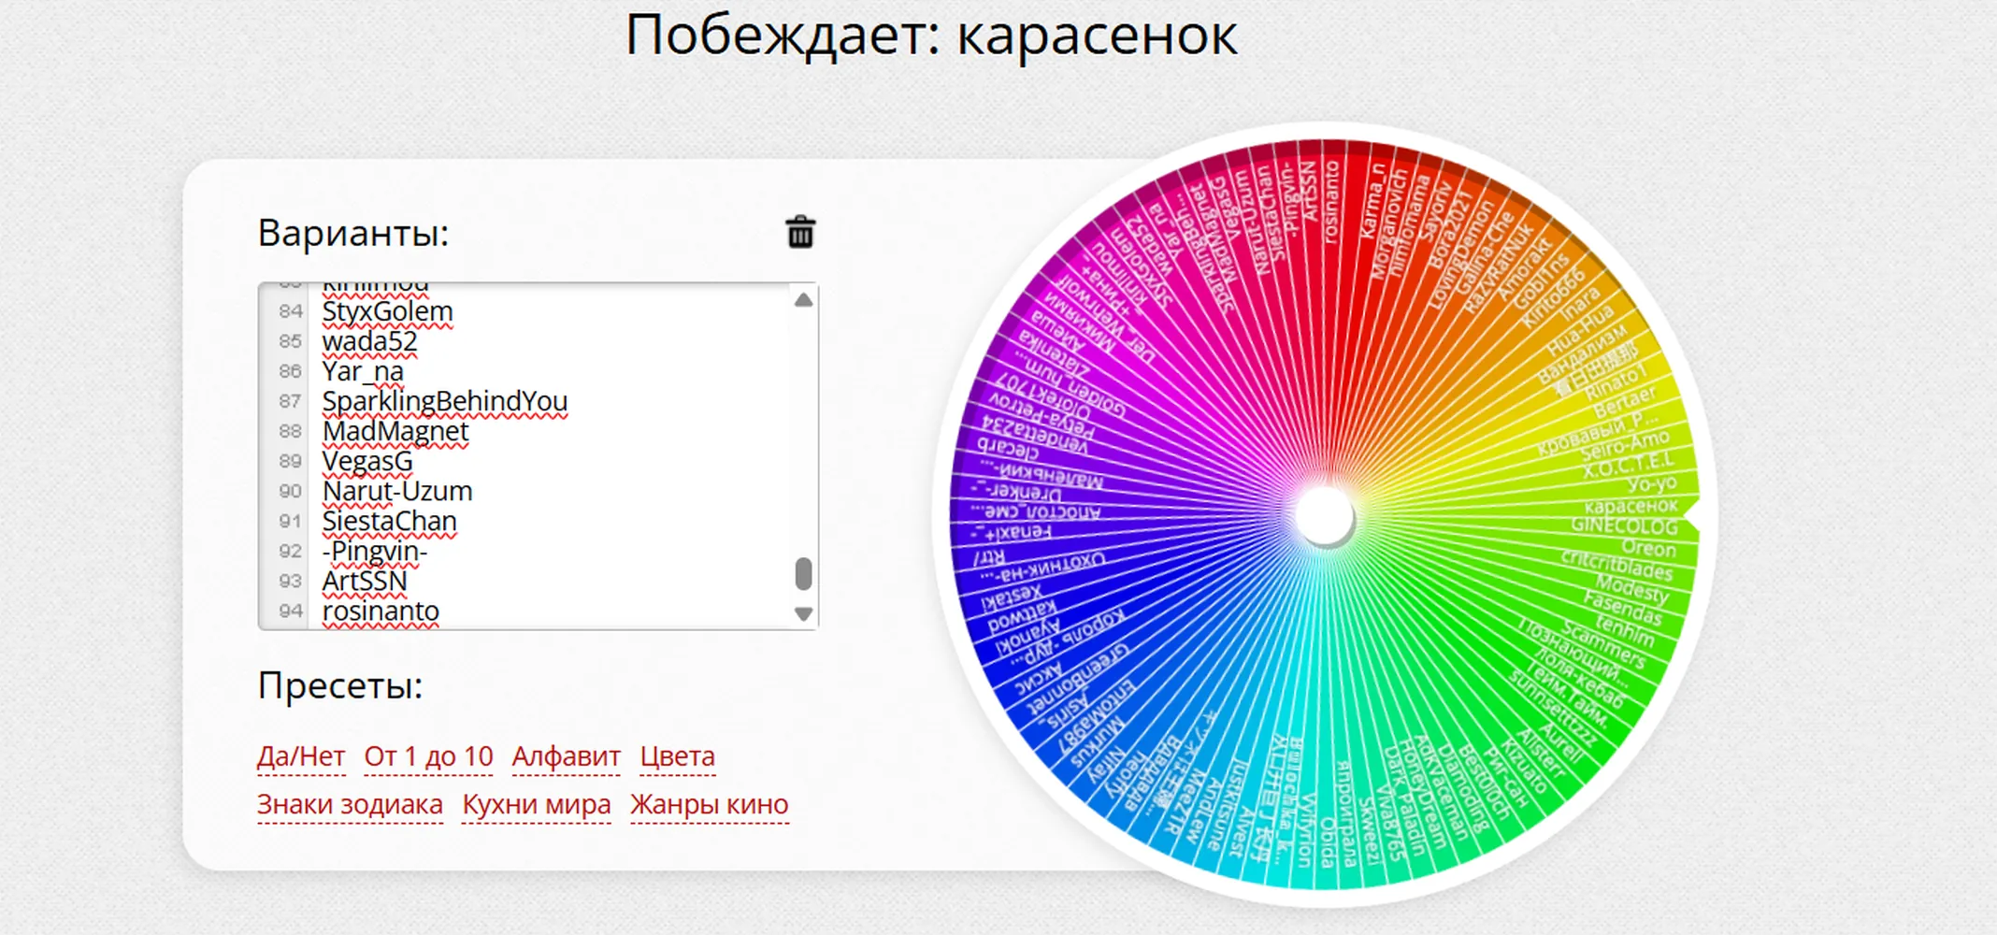Select the MadMagnet line

[x=396, y=431]
